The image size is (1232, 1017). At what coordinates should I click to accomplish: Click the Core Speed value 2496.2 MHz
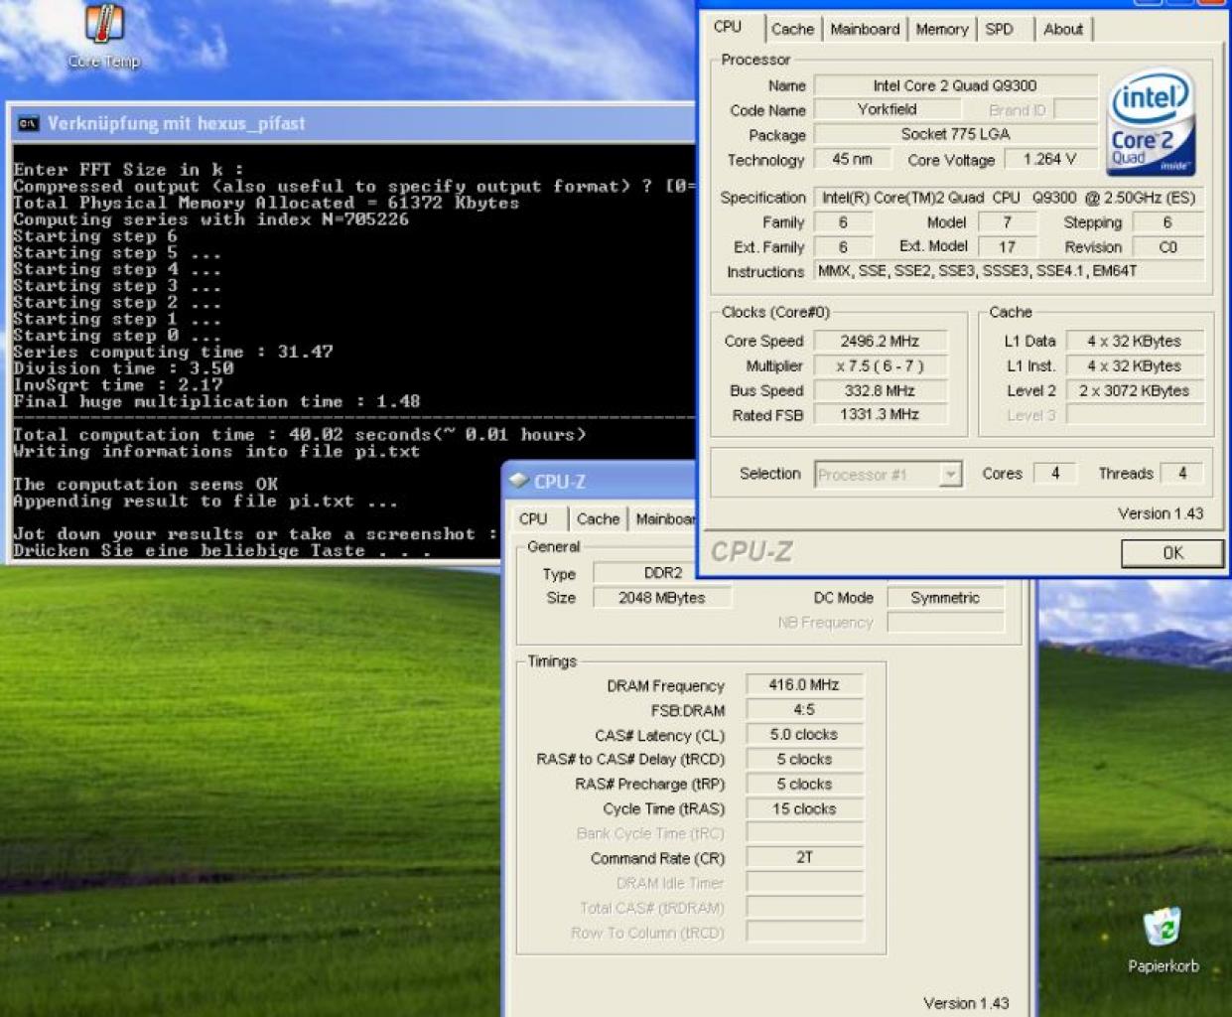pyautogui.click(x=880, y=341)
